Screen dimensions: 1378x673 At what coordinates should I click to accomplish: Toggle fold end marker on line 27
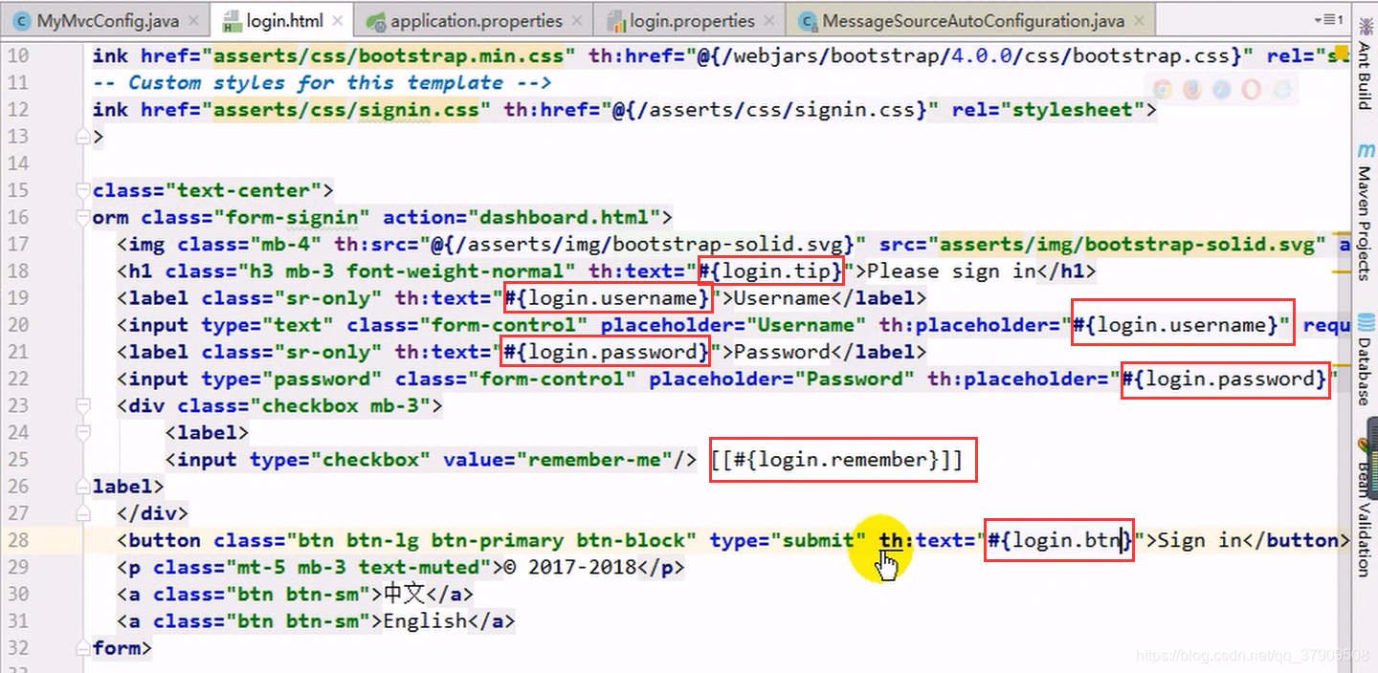click(82, 513)
